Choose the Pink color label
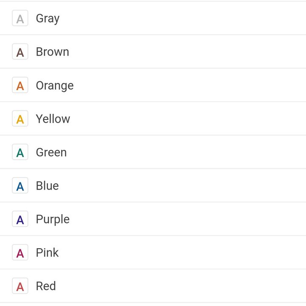The height and width of the screenshot is (306, 306). [47, 252]
